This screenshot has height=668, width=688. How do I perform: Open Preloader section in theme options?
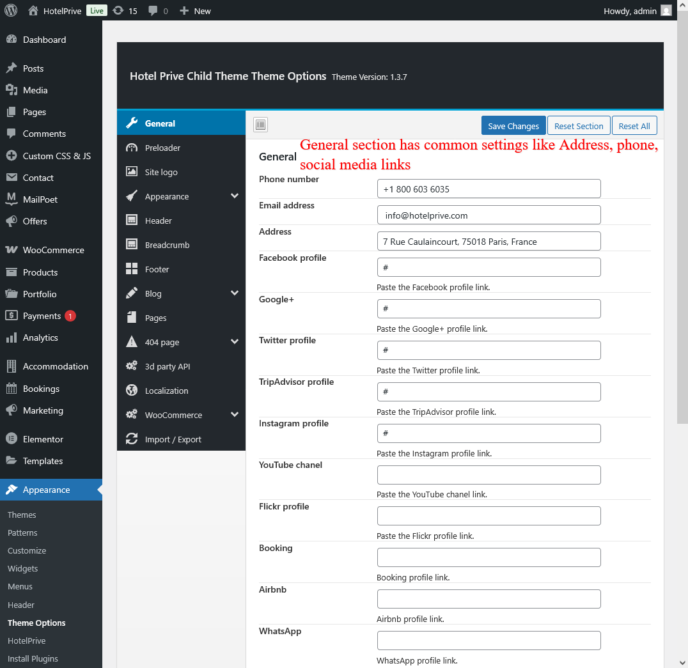[x=162, y=148]
